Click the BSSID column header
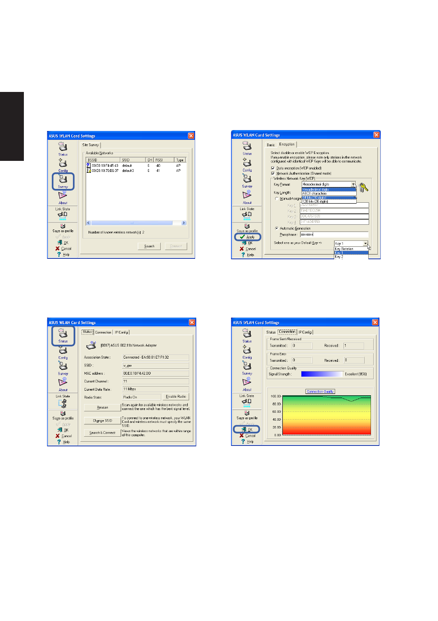438x621 pixels. [104, 160]
